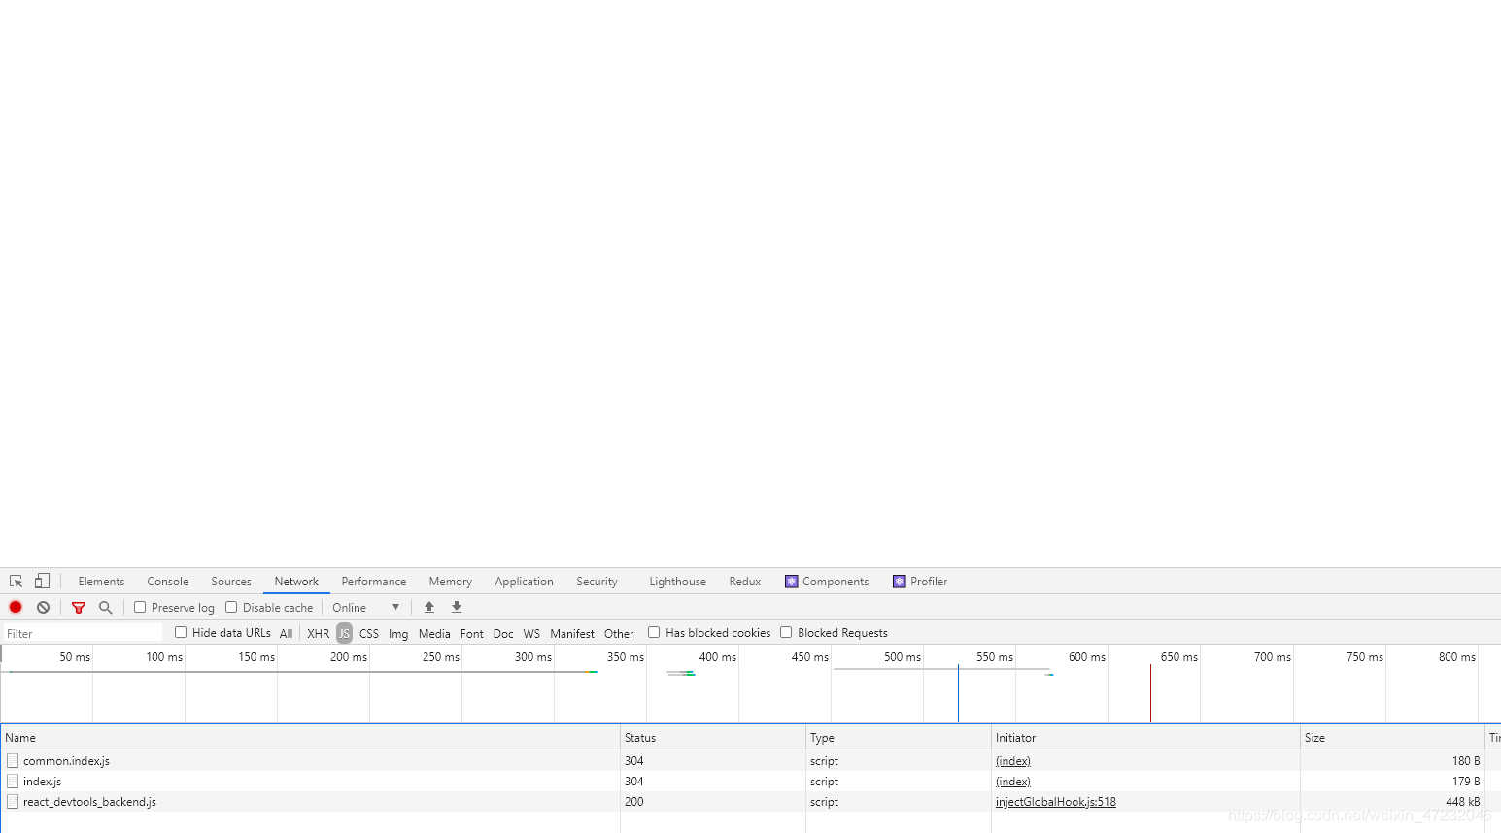Open the Memory tab

(x=451, y=582)
